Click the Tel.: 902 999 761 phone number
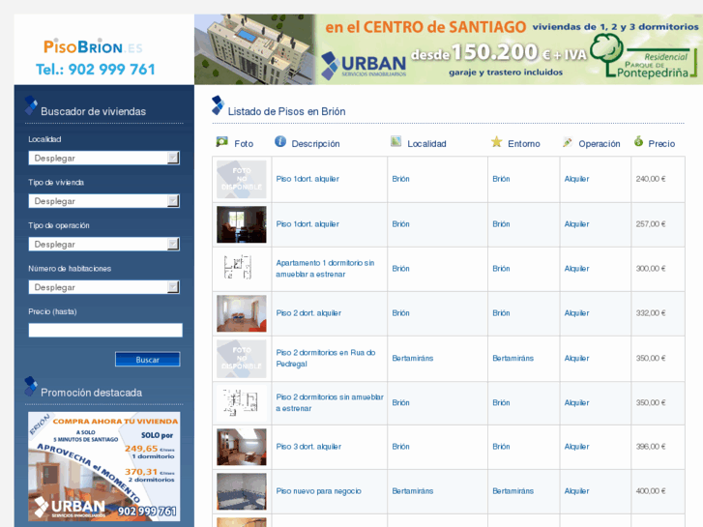 [x=96, y=70]
